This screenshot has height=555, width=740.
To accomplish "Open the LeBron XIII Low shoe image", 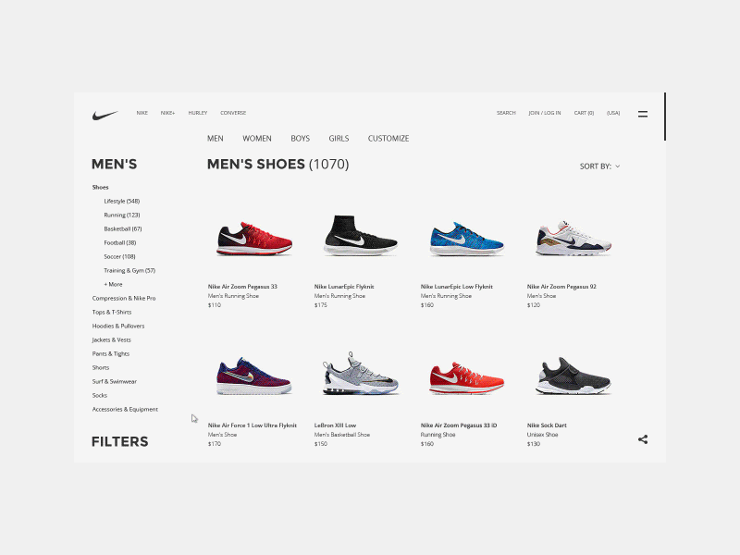I will (361, 374).
